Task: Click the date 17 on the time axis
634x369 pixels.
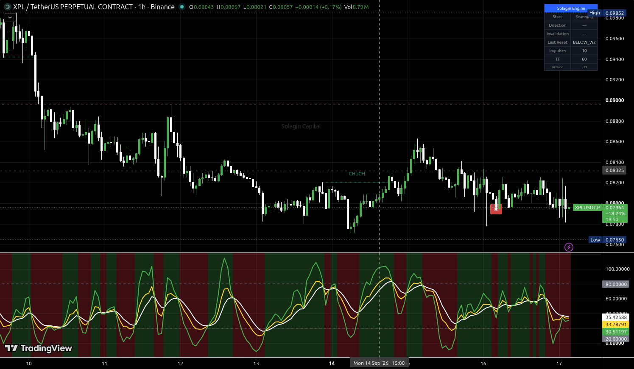Action: pos(559,363)
